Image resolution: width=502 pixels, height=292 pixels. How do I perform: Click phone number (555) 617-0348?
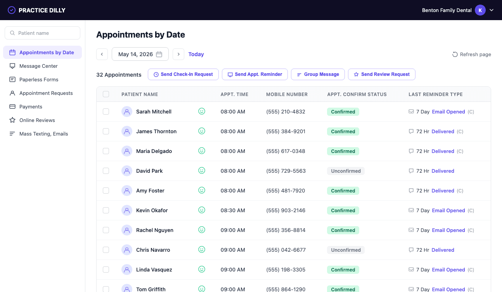point(286,151)
